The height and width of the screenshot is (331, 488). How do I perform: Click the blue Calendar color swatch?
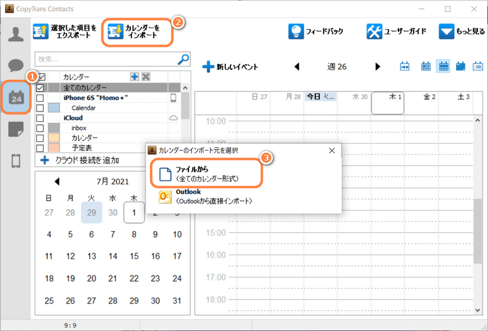54,108
